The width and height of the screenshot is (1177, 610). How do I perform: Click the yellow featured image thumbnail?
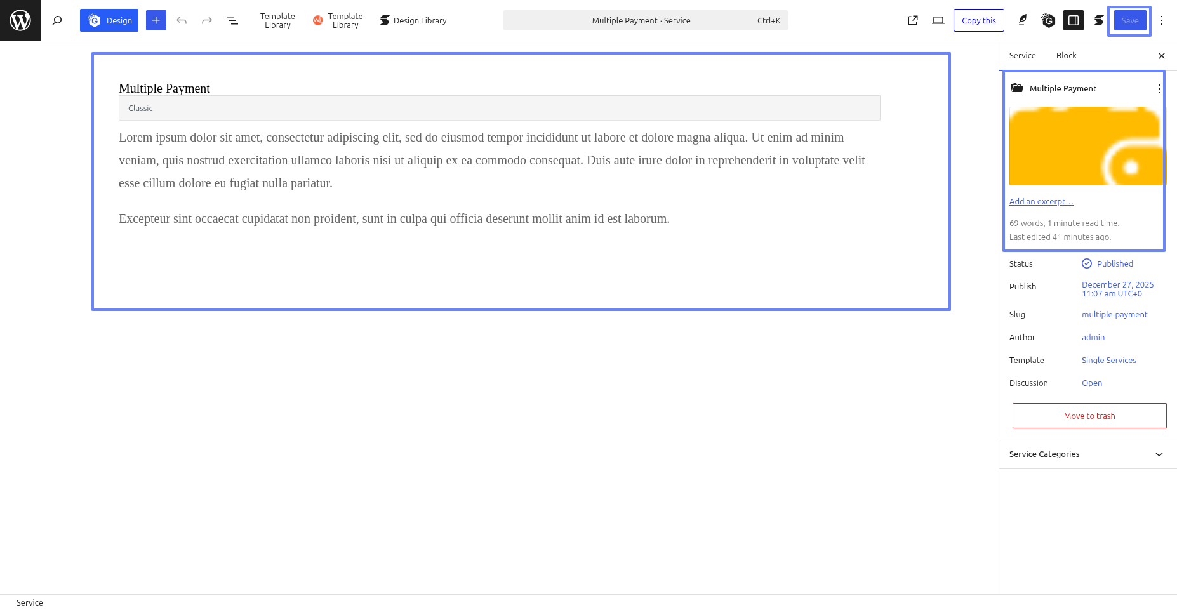pos(1087,146)
